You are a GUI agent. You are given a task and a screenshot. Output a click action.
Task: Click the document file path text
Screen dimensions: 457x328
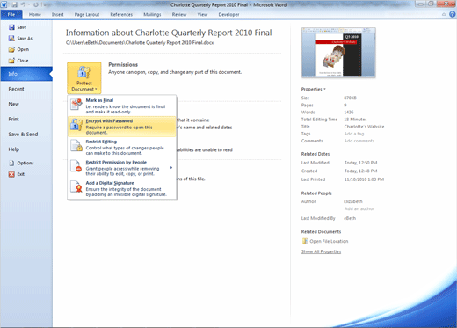coord(140,43)
